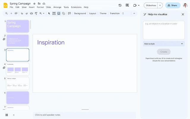The width and height of the screenshot is (190, 119).
Task: Click the Share button
Action: point(173,5)
